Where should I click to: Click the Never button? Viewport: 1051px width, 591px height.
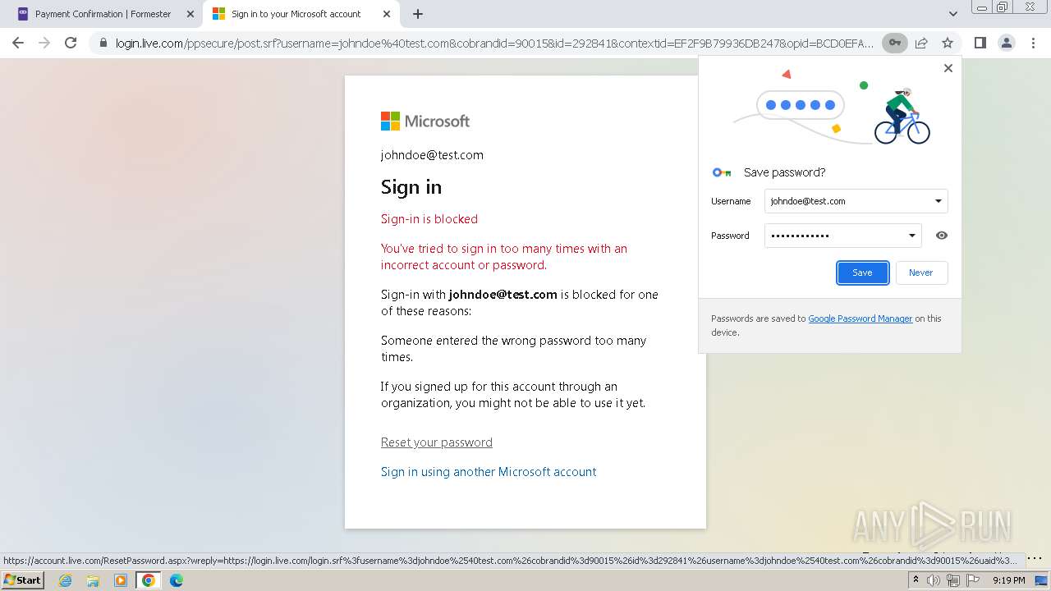[x=920, y=273]
